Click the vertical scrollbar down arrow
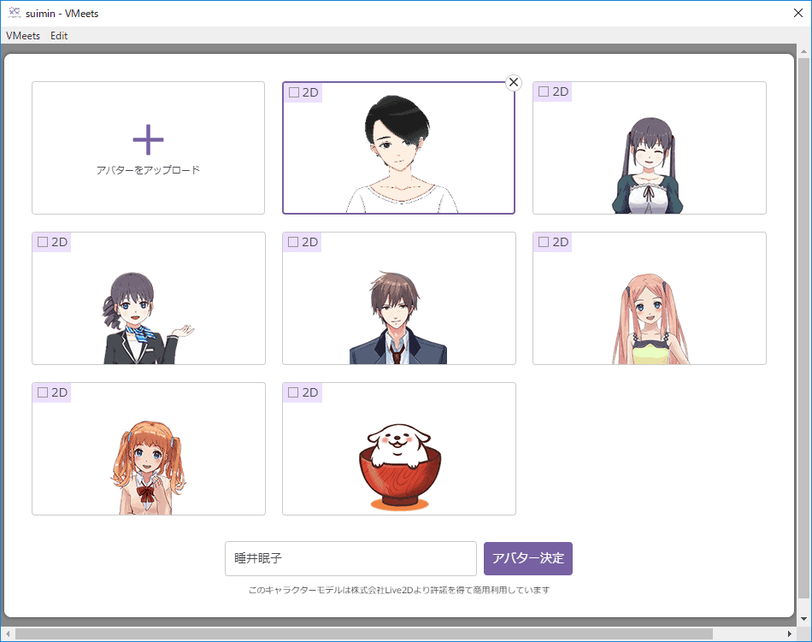 coord(803,620)
